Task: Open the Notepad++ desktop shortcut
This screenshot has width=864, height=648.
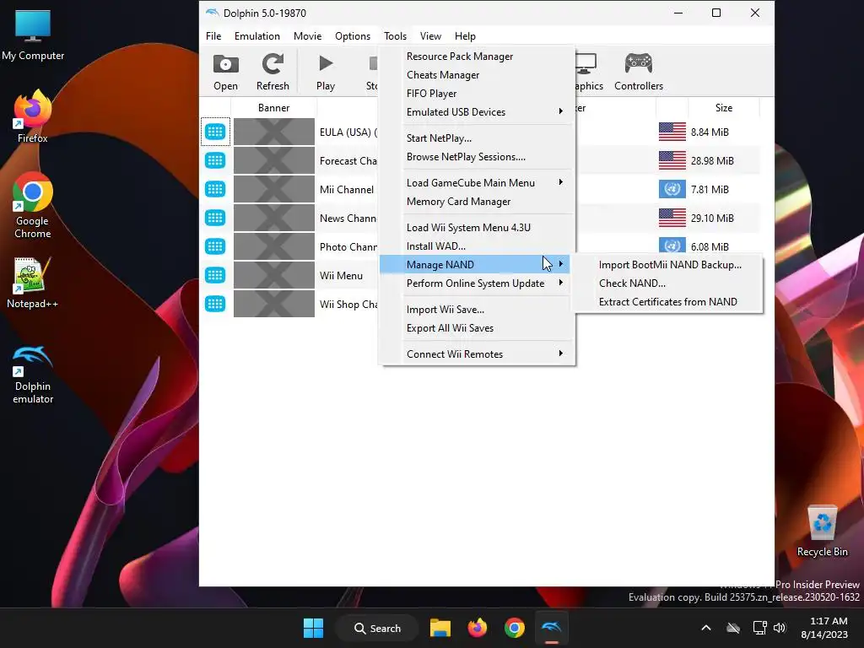Action: tap(33, 283)
